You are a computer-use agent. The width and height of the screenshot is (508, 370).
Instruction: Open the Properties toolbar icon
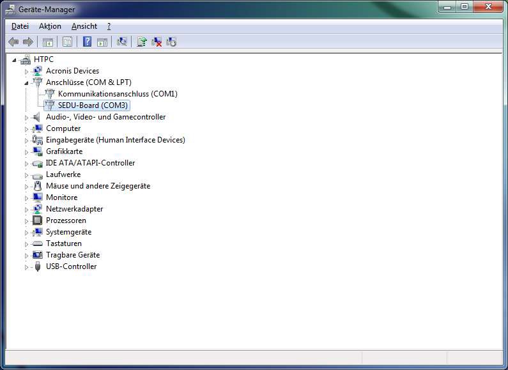[x=67, y=42]
